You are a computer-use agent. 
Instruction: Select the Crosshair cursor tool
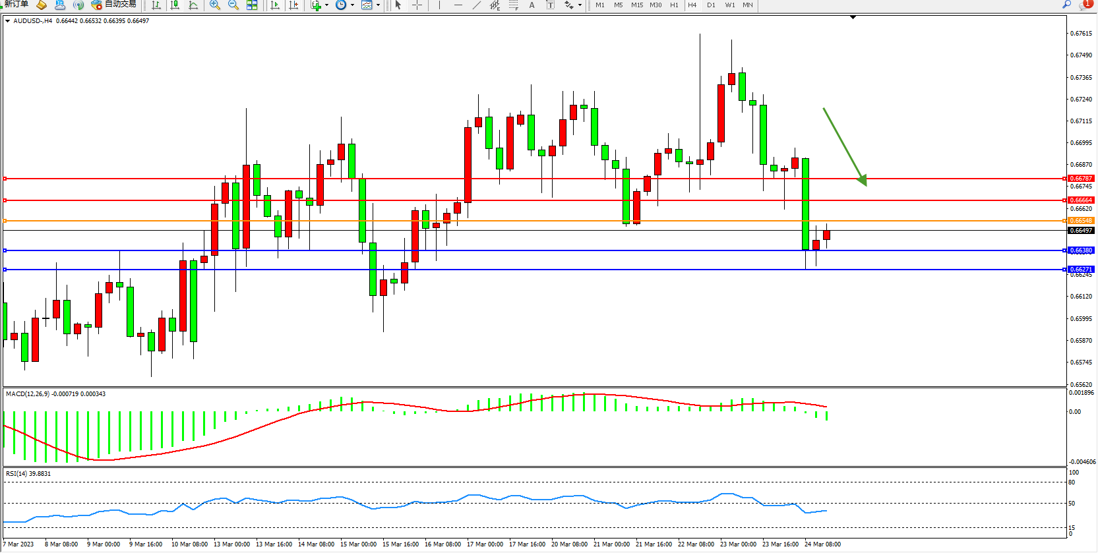click(417, 5)
